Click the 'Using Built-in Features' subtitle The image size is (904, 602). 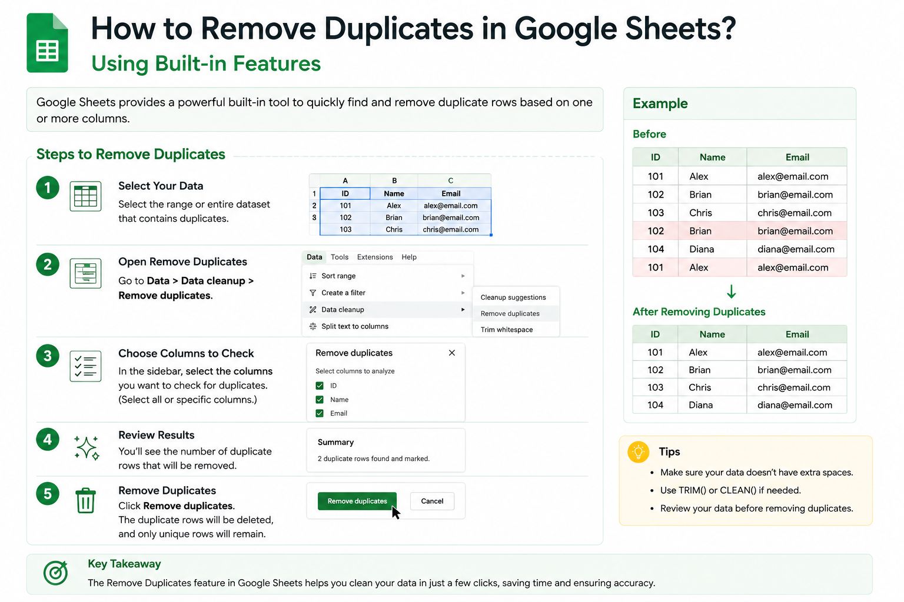pos(206,63)
